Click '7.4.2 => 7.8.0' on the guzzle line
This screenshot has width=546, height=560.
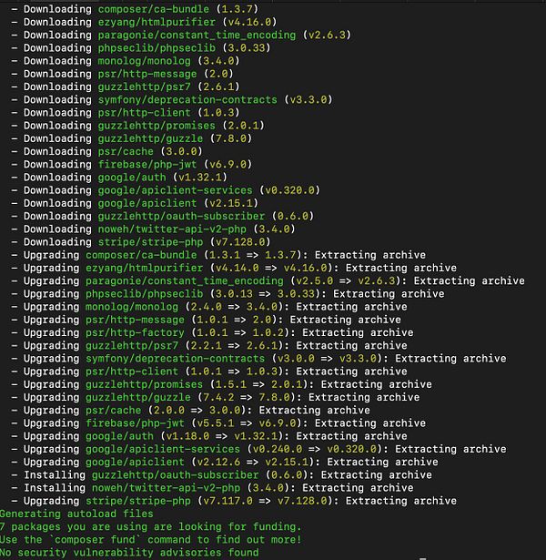point(248,398)
